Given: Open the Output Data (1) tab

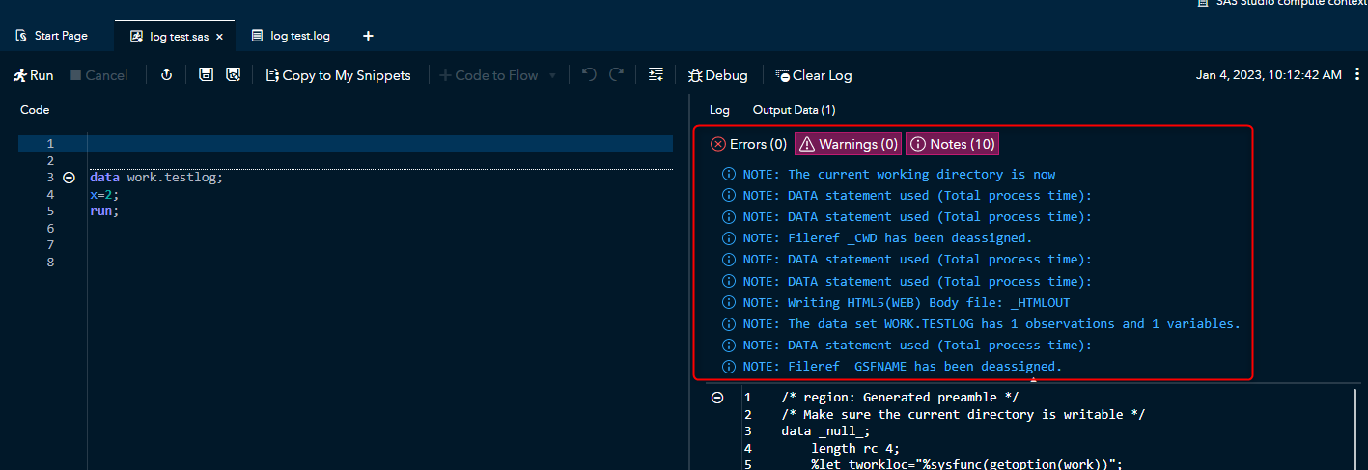Looking at the screenshot, I should click(x=794, y=110).
